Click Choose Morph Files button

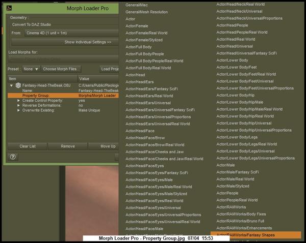point(61,69)
